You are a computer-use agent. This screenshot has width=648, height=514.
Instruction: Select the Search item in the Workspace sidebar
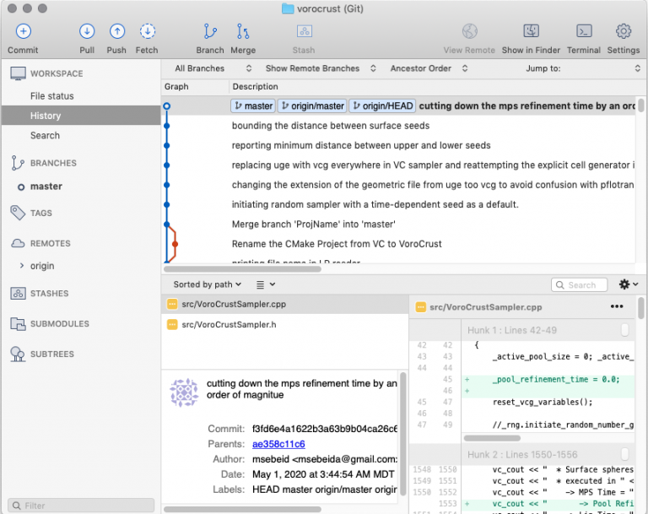click(45, 135)
